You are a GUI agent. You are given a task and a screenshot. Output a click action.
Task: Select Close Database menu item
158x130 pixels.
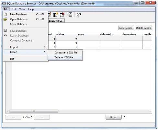click(x=25, y=24)
